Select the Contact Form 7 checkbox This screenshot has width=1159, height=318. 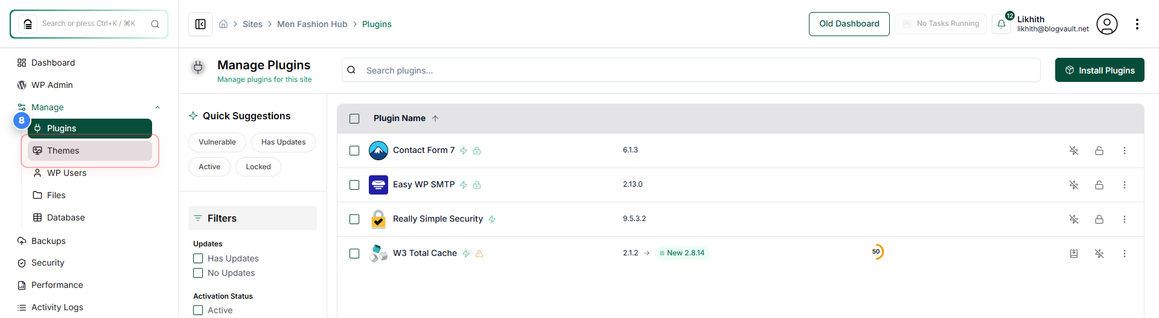[354, 151]
